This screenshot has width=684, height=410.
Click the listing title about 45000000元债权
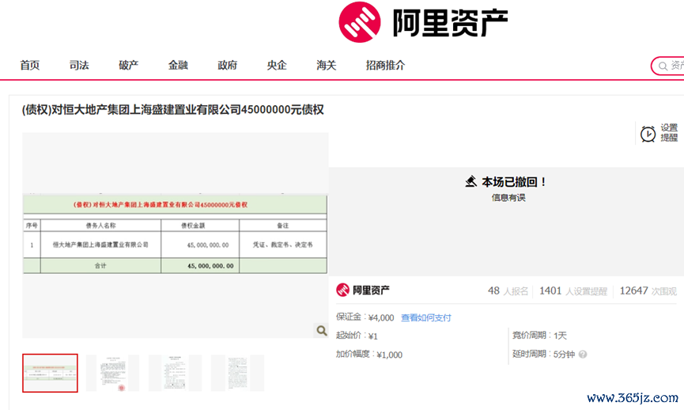click(172, 109)
